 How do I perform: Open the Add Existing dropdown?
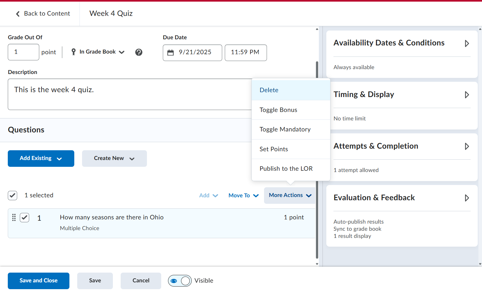[x=41, y=158]
